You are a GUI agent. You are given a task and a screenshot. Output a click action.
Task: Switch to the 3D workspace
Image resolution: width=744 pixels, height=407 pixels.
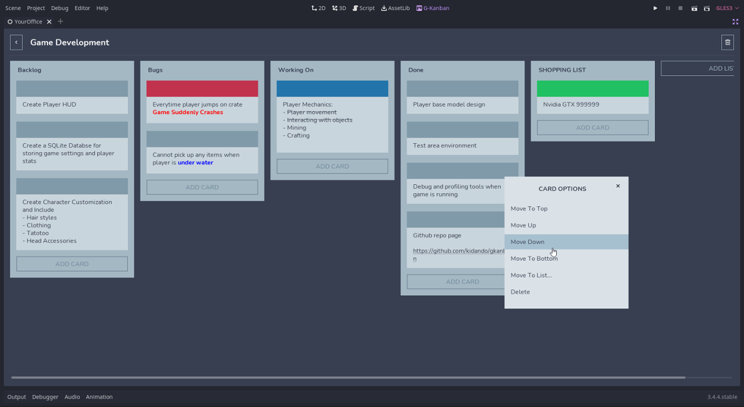(339, 8)
